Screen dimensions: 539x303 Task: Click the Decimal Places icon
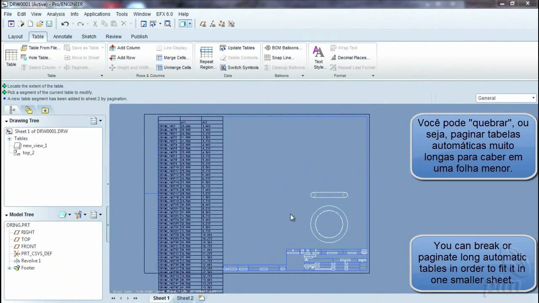333,58
